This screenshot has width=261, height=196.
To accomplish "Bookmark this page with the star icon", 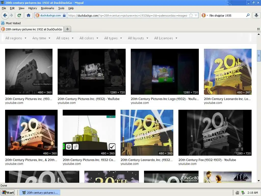I will (x=191, y=16).
